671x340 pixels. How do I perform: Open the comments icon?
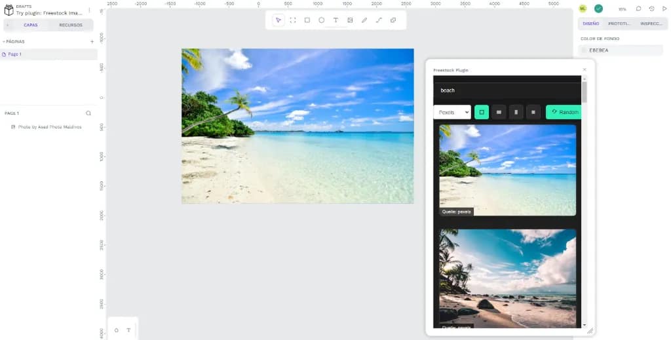[638, 9]
